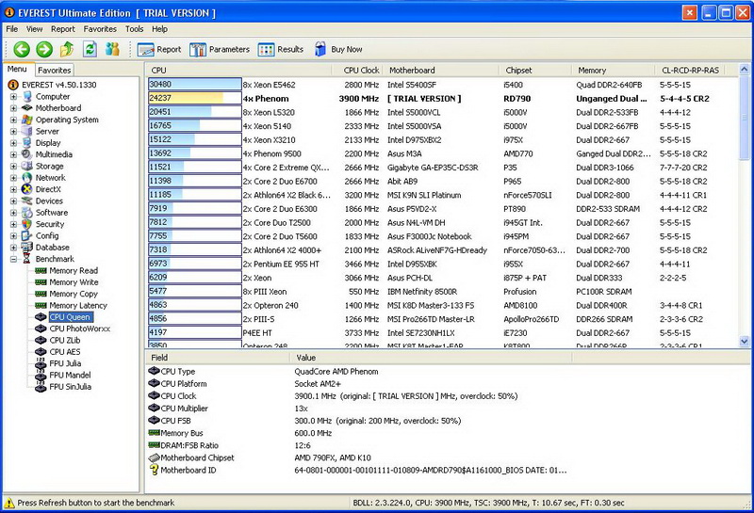Collapse the Benchmark tree node
The image size is (754, 513).
(x=13, y=259)
